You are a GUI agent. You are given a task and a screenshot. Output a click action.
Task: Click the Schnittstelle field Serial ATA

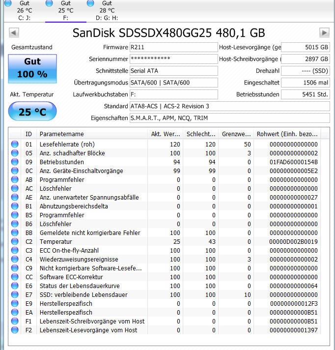(x=174, y=71)
